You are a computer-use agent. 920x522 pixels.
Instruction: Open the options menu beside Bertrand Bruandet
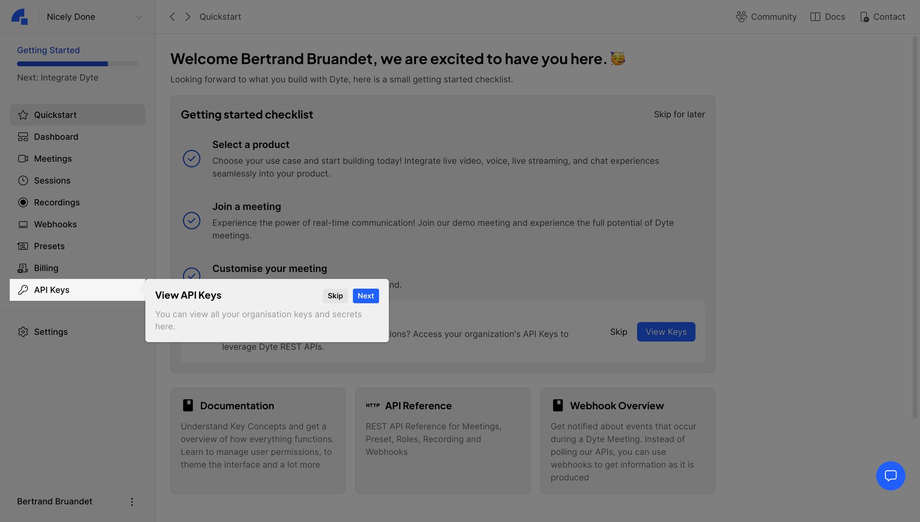pos(132,501)
